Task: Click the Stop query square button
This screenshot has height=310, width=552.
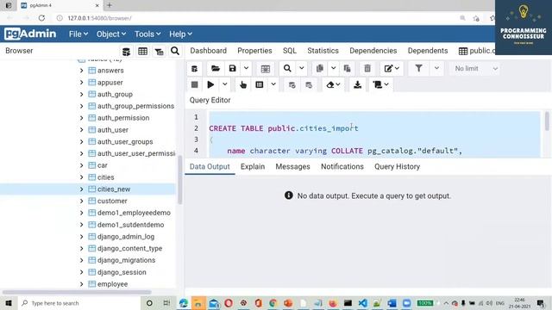Action: (194, 84)
